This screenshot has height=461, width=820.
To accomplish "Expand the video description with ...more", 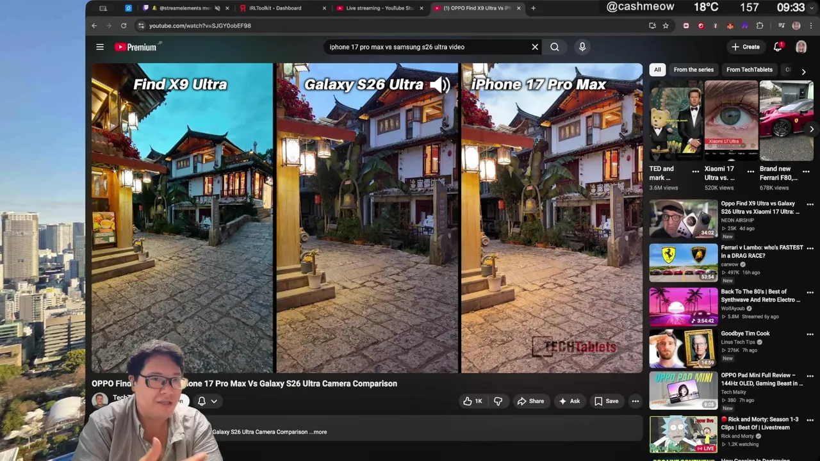I will [320, 432].
